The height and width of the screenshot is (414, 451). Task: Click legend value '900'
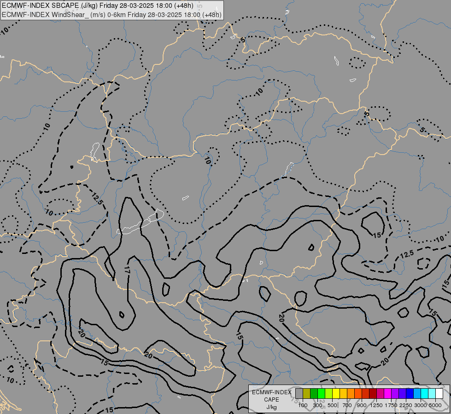pyautogui.click(x=362, y=405)
